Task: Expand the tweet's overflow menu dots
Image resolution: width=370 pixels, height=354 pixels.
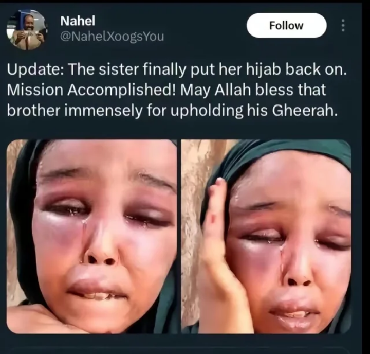Action: (x=343, y=26)
